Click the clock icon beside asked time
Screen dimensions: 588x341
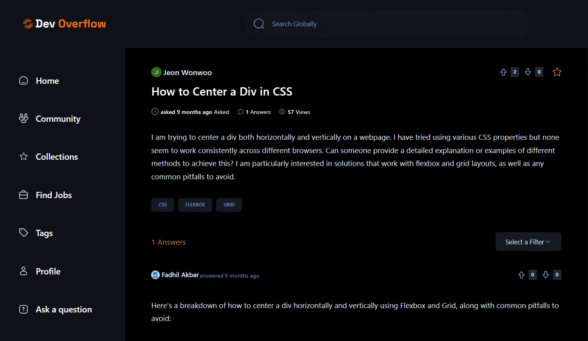coord(155,112)
